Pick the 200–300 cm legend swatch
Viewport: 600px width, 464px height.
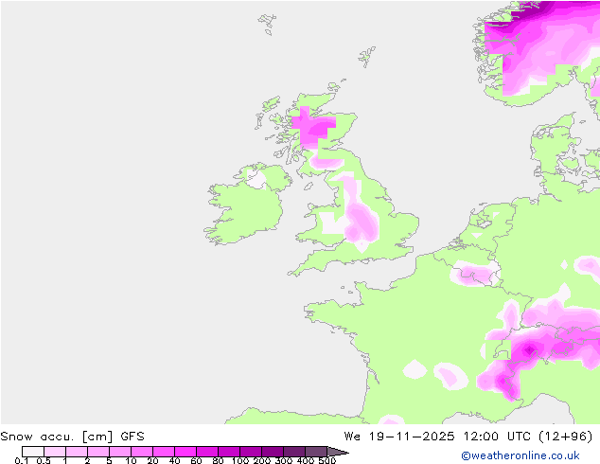tap(273, 452)
